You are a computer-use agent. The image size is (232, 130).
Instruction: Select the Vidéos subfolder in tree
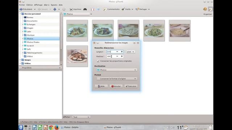coord(30,56)
